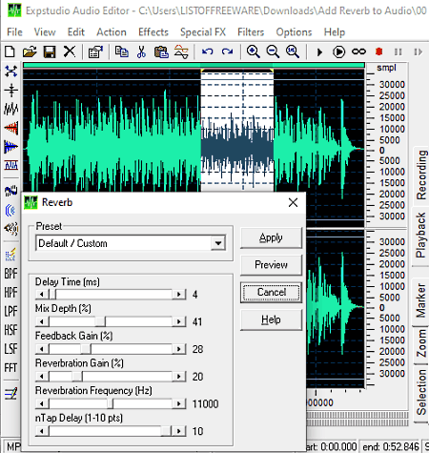Click the vertical arrows amplify icon in the sidebar
Viewport: 429px width, 453px height.
[x=11, y=91]
